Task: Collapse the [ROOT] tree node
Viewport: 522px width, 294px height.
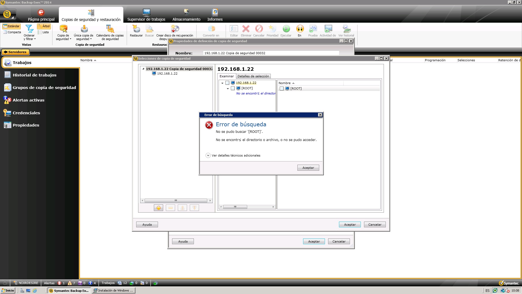Action: click(x=228, y=88)
